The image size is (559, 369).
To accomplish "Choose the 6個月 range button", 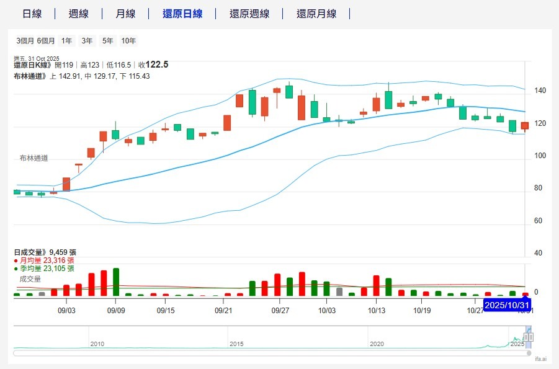I will (46, 41).
